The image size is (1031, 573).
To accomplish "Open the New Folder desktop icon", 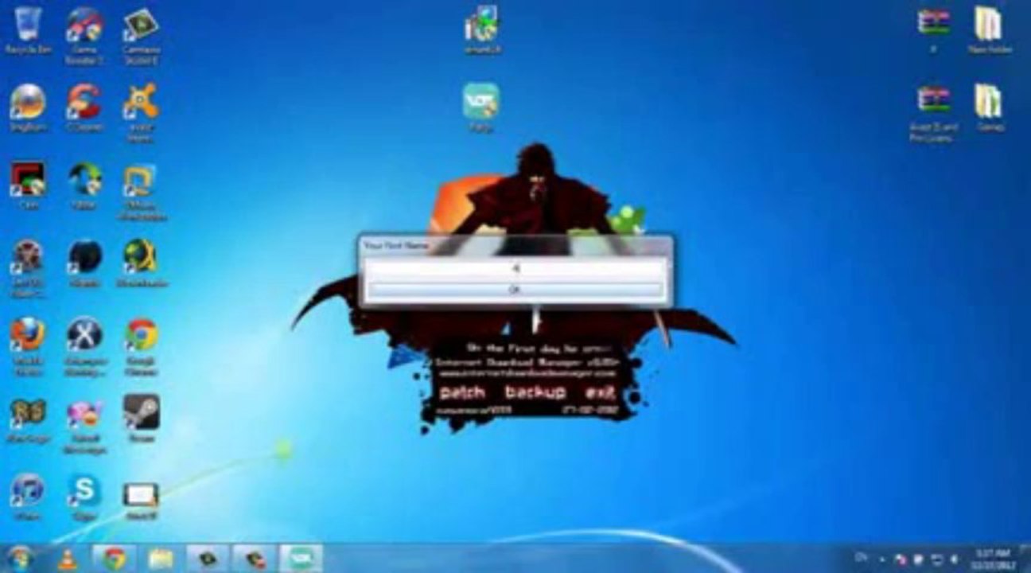I will [989, 29].
